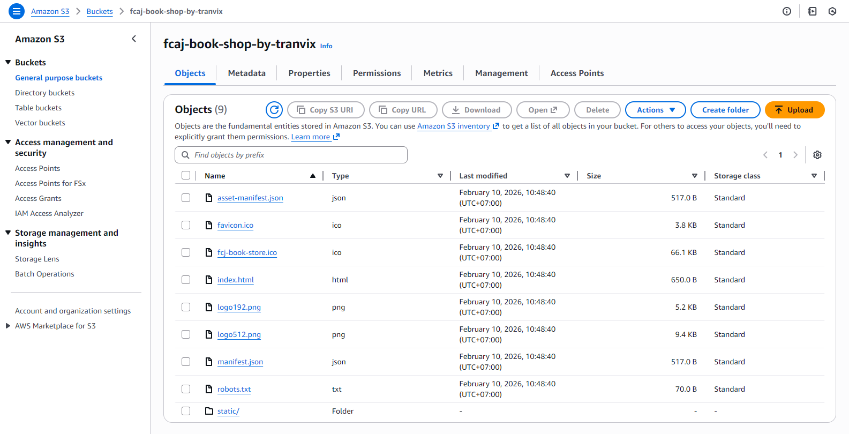Open the CloudShell panel icon in top bar
849x434 pixels.
tap(812, 11)
